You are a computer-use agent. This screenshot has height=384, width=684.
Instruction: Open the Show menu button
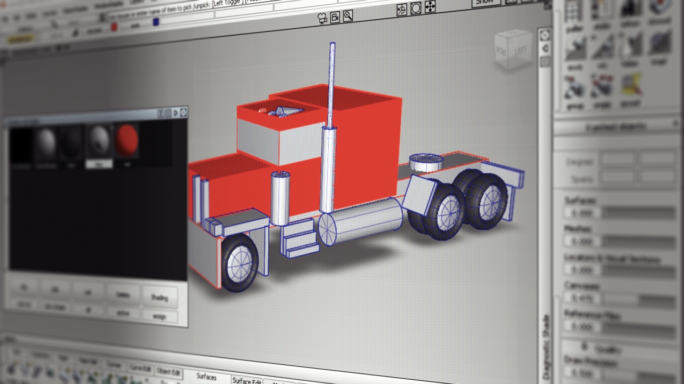pos(484,2)
